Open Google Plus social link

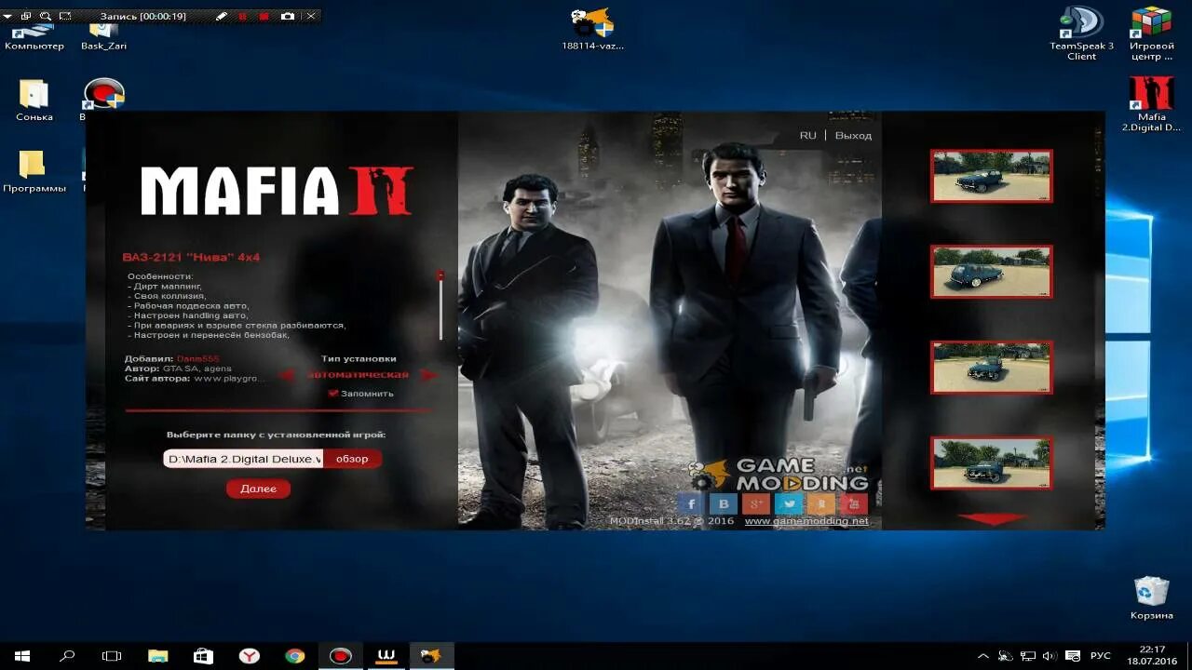point(756,504)
